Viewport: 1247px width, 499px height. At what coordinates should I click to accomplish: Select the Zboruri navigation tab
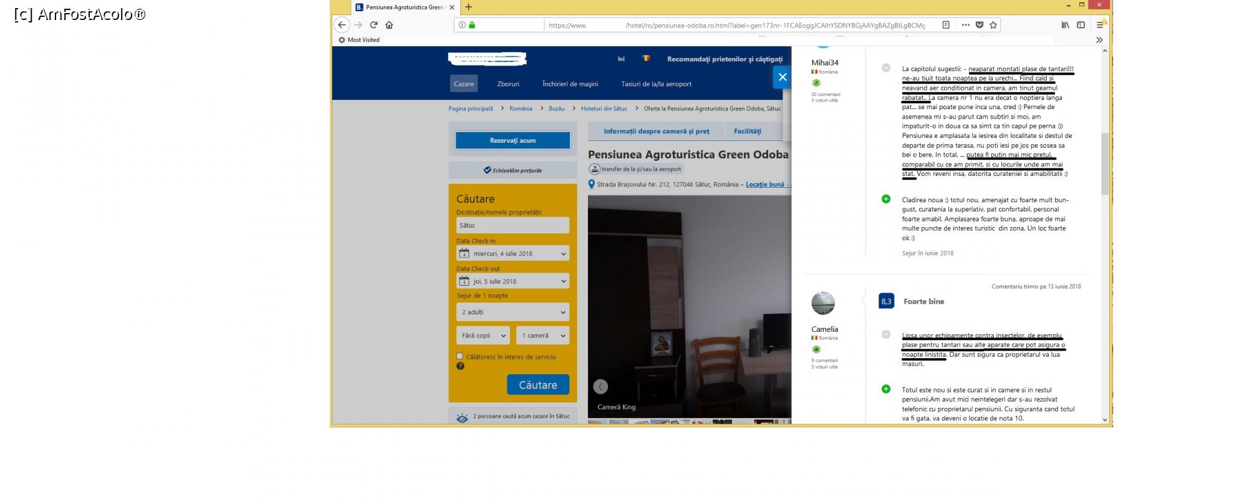pos(508,84)
